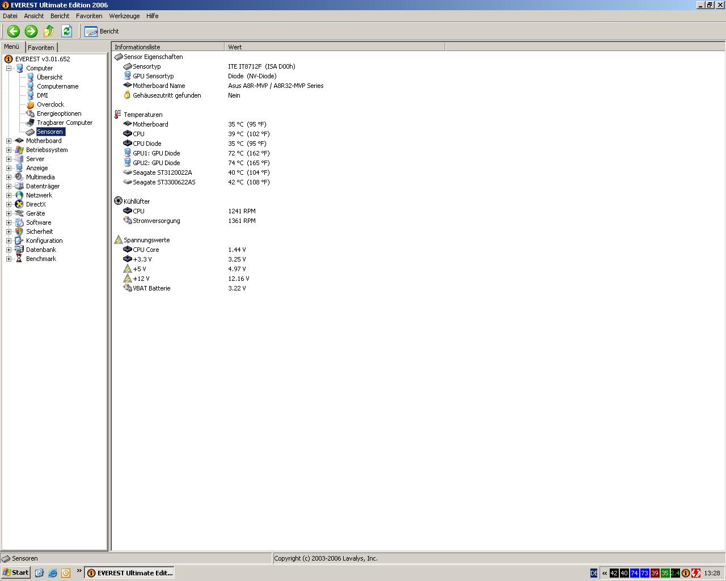This screenshot has width=726, height=581.
Task: Expand the Motherboard tree node
Action: pyautogui.click(x=9, y=141)
